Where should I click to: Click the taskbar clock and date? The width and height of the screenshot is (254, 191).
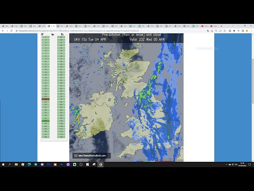242,164
